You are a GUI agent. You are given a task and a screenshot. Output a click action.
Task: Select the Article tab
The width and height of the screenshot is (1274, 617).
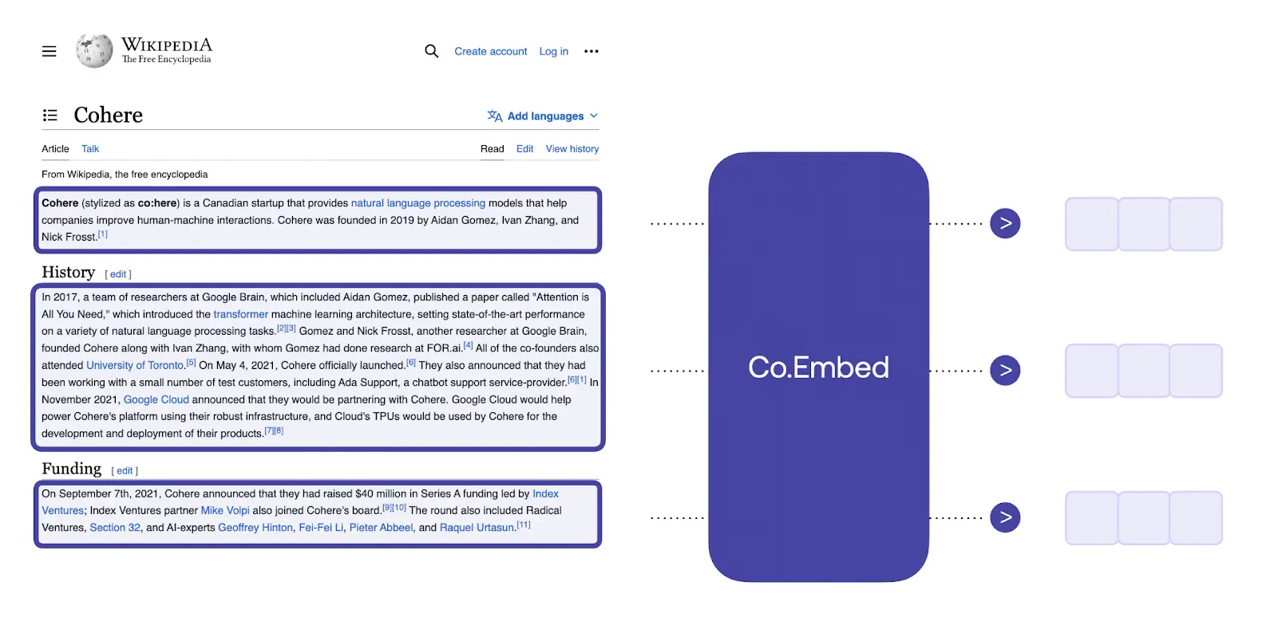pos(55,149)
